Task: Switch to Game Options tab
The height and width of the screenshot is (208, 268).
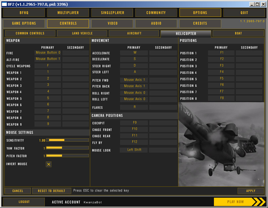Action: click(x=24, y=24)
